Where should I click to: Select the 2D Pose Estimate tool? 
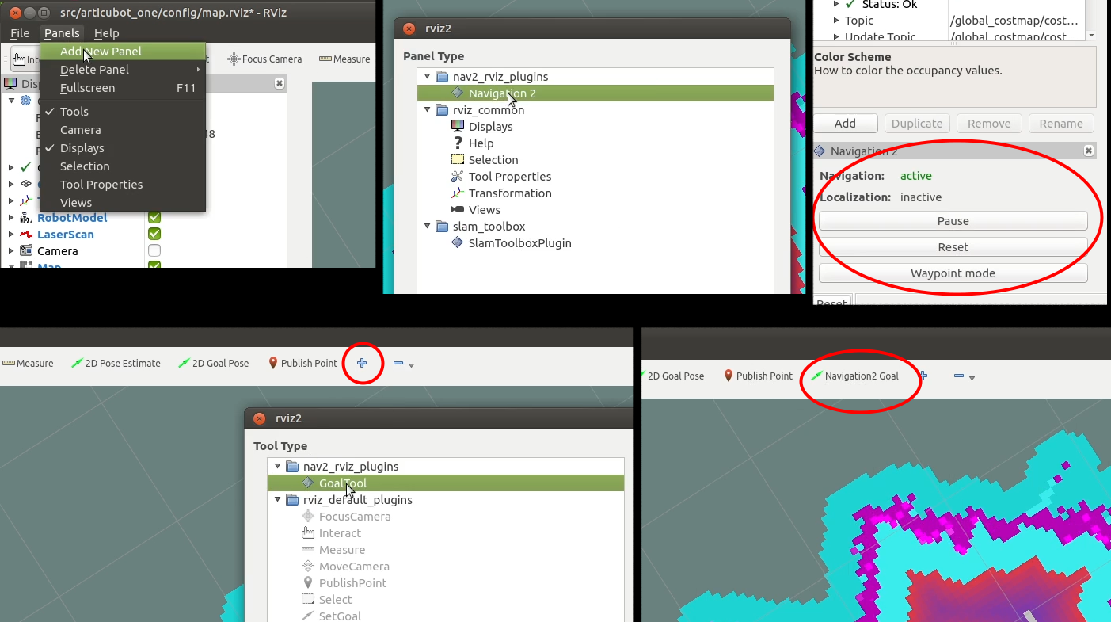click(116, 364)
